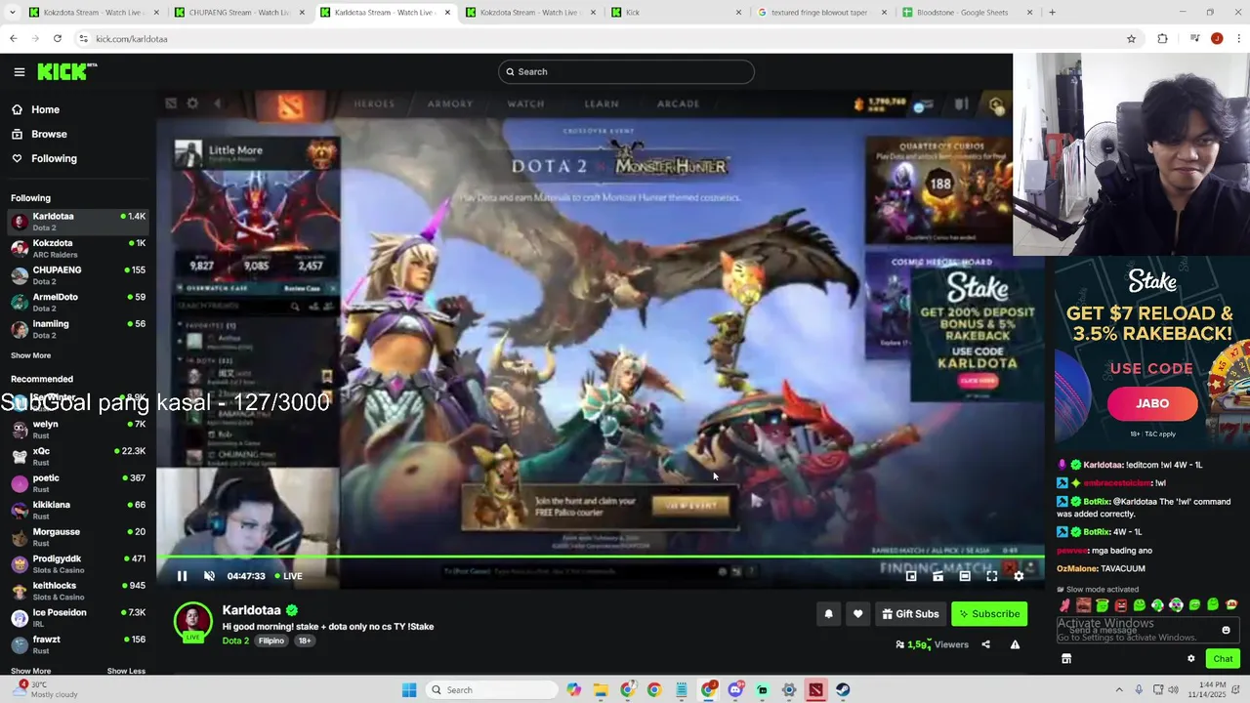Image resolution: width=1250 pixels, height=703 pixels.
Task: Open a new browser tab
Action: click(1052, 13)
